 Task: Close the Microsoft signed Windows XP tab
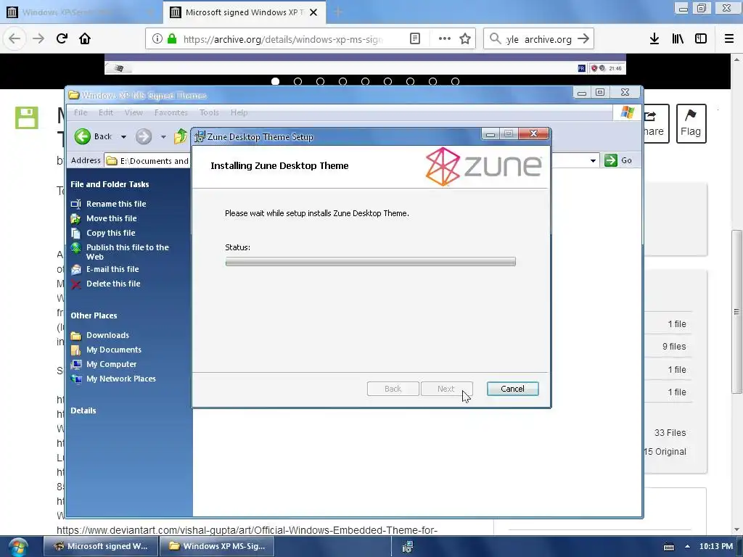pyautogui.click(x=313, y=12)
